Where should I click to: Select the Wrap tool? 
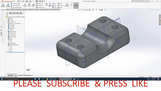[60, 4]
